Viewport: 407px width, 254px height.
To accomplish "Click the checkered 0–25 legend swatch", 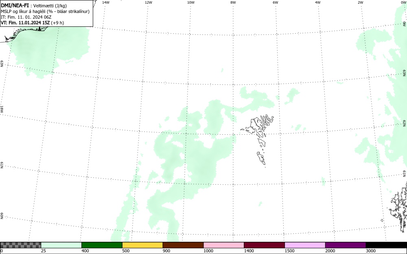I will 20,245.
